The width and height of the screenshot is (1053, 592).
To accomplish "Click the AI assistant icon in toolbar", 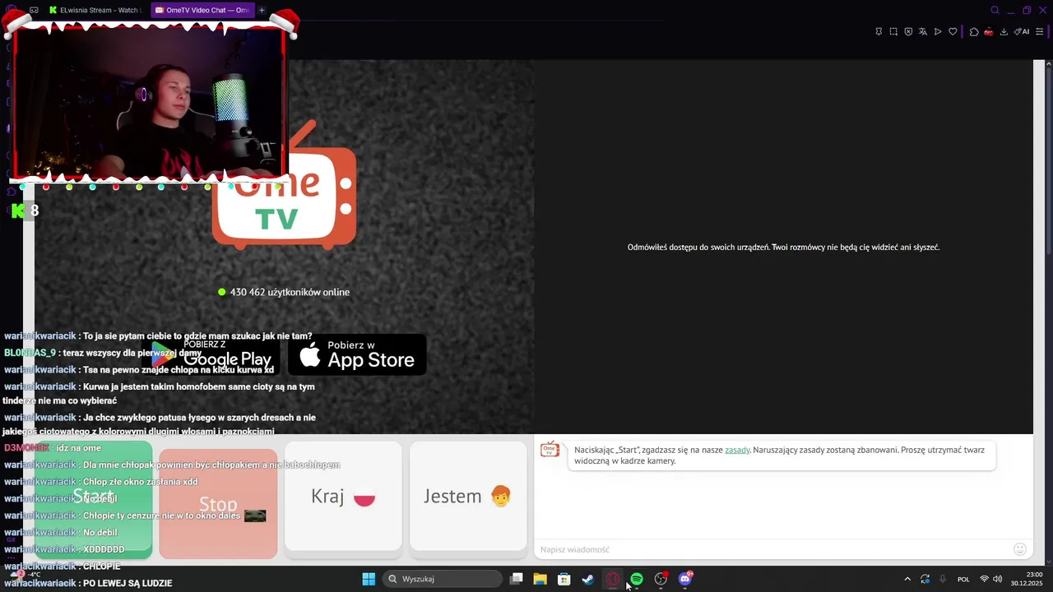I will (1022, 32).
